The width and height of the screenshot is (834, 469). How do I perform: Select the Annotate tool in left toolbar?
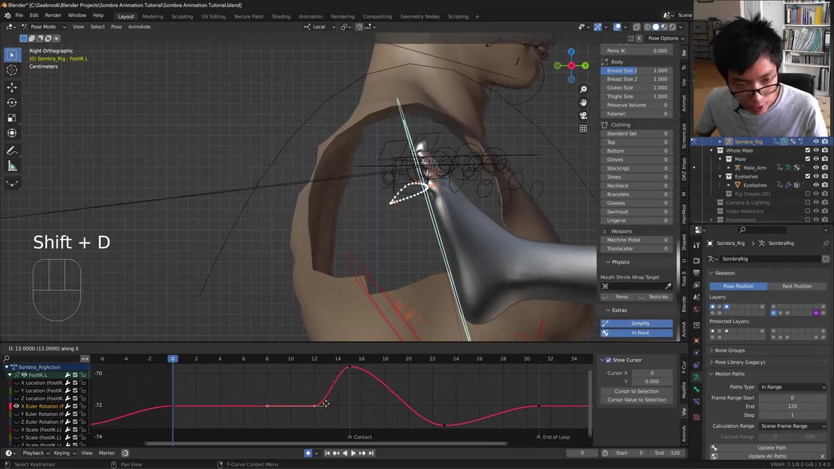(x=12, y=150)
